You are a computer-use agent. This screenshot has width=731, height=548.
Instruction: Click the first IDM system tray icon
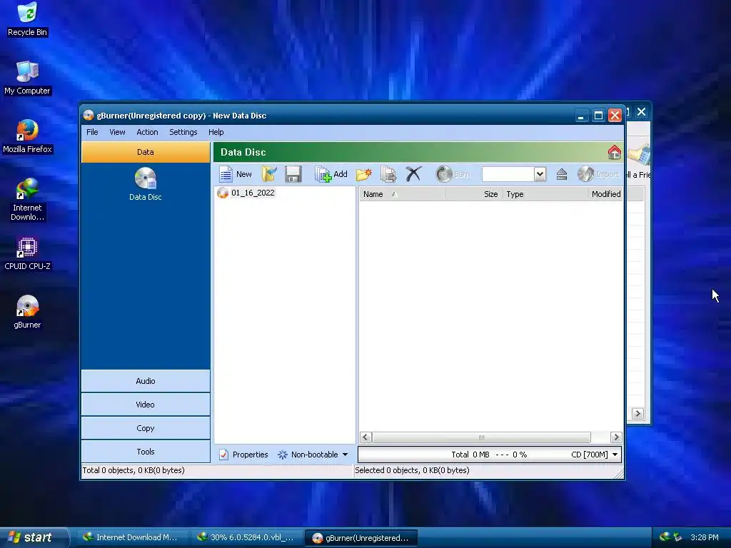click(665, 537)
